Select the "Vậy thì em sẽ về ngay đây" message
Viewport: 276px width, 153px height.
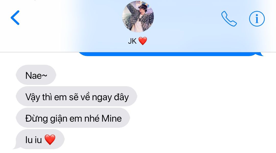coord(76,96)
